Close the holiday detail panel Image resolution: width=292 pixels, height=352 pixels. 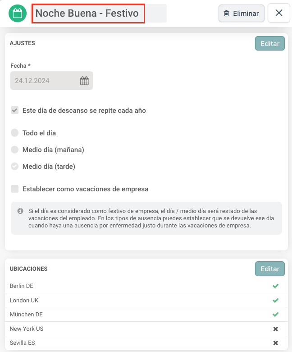pos(278,14)
